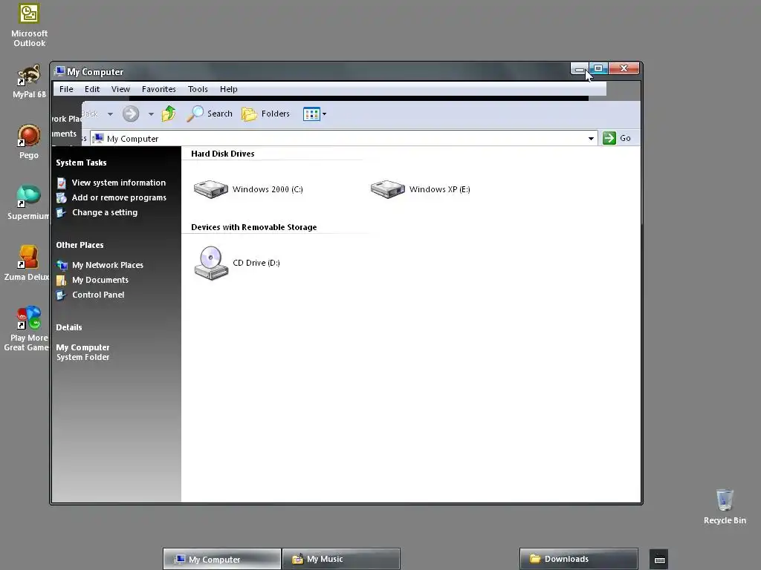Toggle the Folders pane button

[265, 114]
